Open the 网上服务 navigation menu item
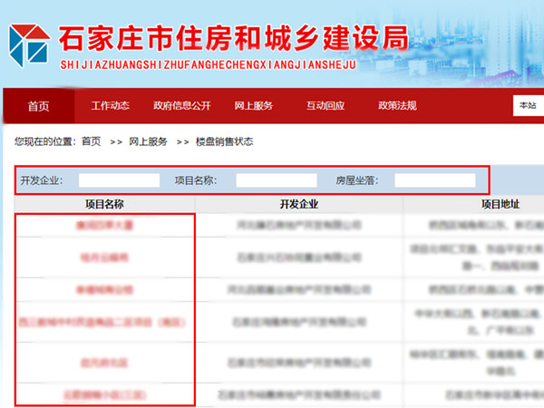The height and width of the screenshot is (408, 544). click(254, 105)
